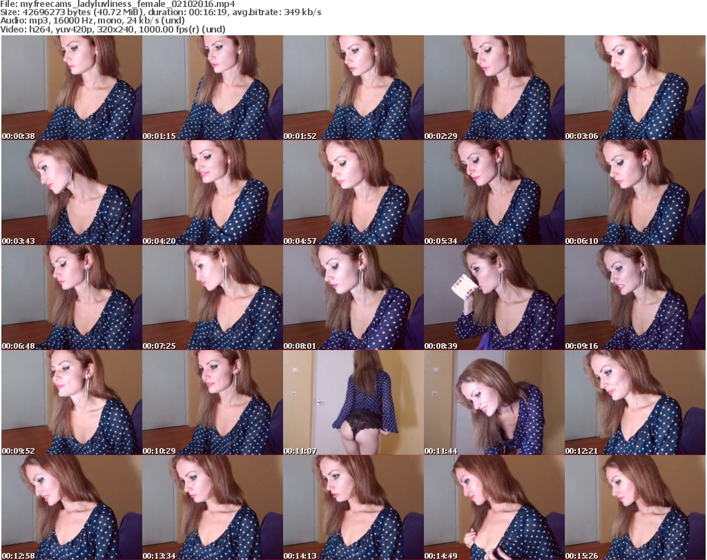
Task: Click the frame stamped 00:11:44
Action: click(494, 403)
